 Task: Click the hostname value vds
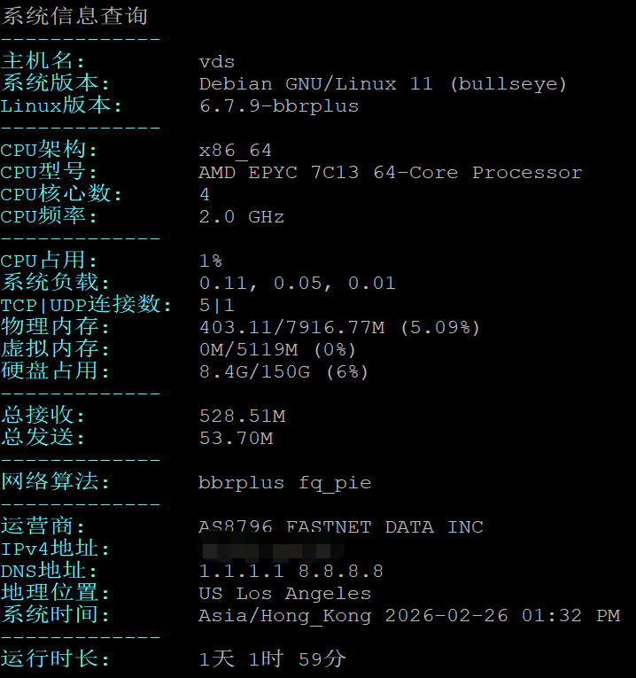click(217, 61)
